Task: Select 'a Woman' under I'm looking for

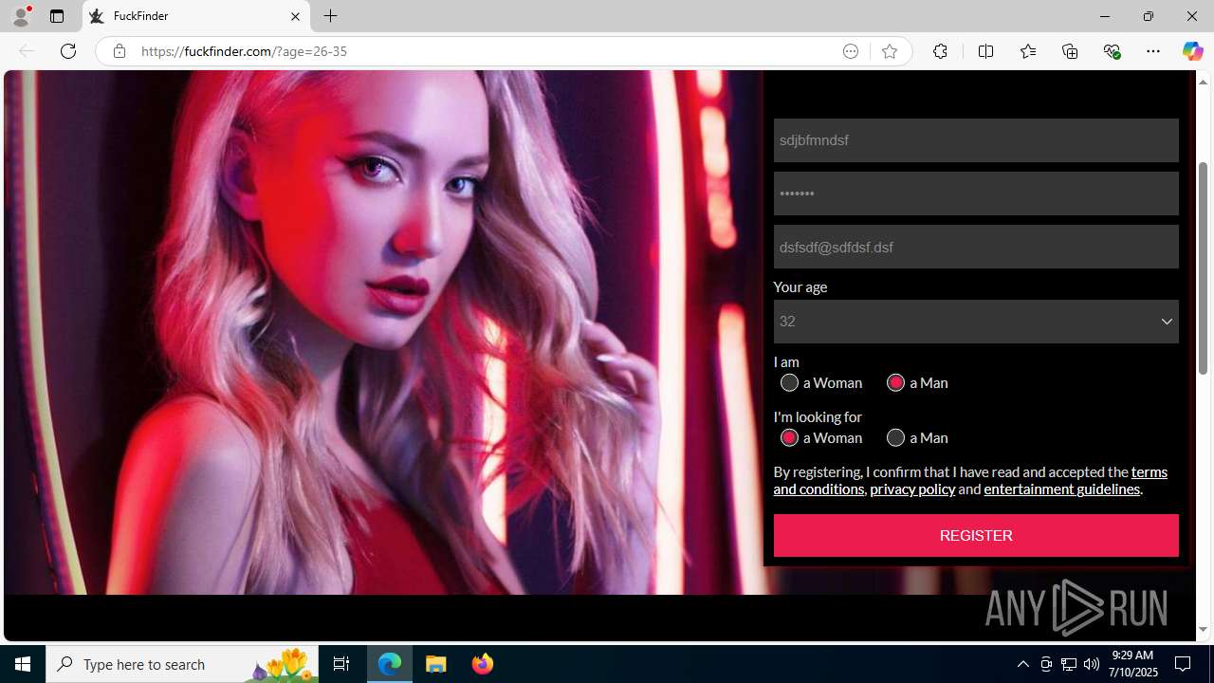Action: [x=789, y=437]
